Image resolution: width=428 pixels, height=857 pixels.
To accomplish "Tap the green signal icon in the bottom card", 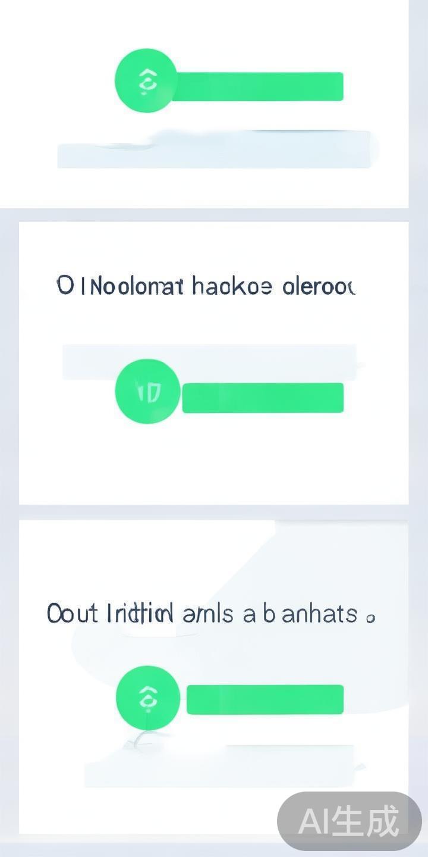I will coord(147,698).
